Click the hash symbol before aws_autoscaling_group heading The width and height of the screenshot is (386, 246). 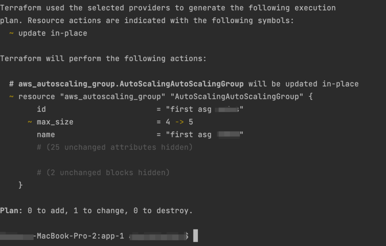[11, 84]
